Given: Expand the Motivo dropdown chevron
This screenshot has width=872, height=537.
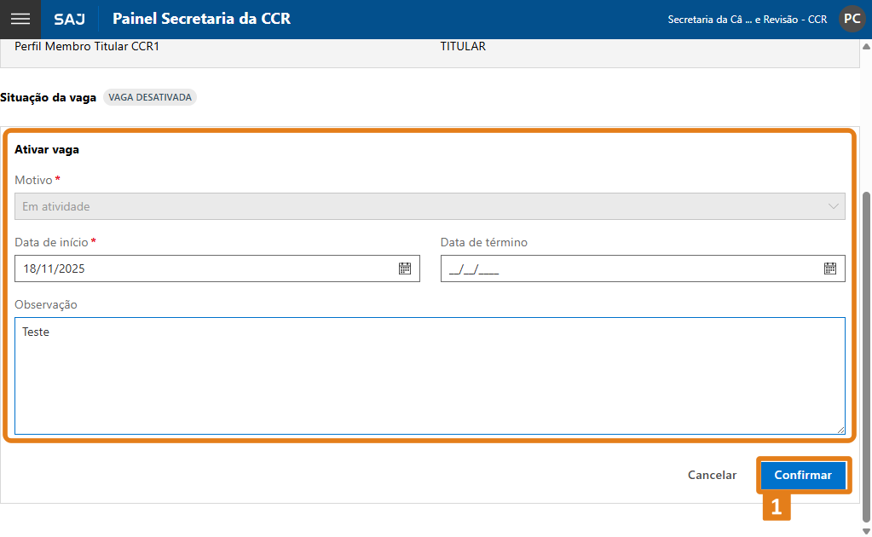Looking at the screenshot, I should (833, 206).
